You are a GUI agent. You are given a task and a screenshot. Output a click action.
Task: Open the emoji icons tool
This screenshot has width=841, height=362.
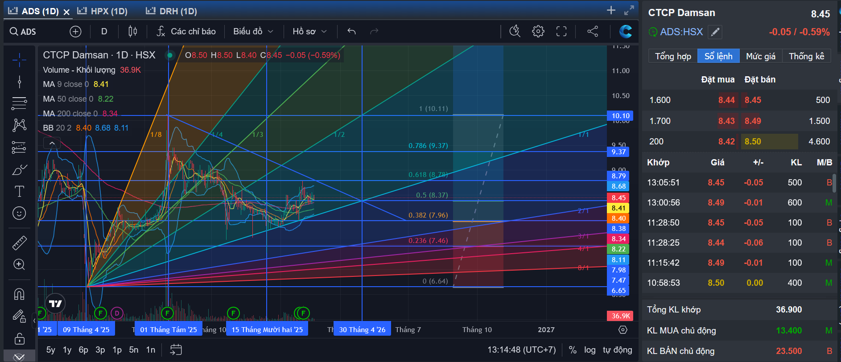(x=19, y=213)
